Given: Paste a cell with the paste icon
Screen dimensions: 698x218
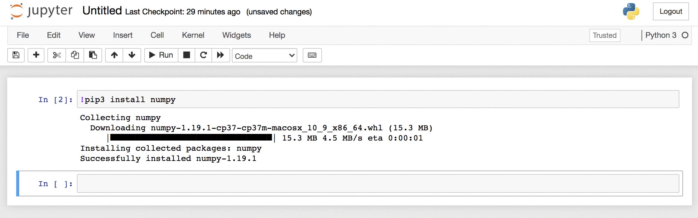Looking at the screenshot, I should (x=93, y=55).
